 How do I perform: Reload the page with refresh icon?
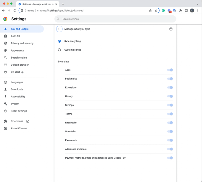pyautogui.click(x=15, y=11)
